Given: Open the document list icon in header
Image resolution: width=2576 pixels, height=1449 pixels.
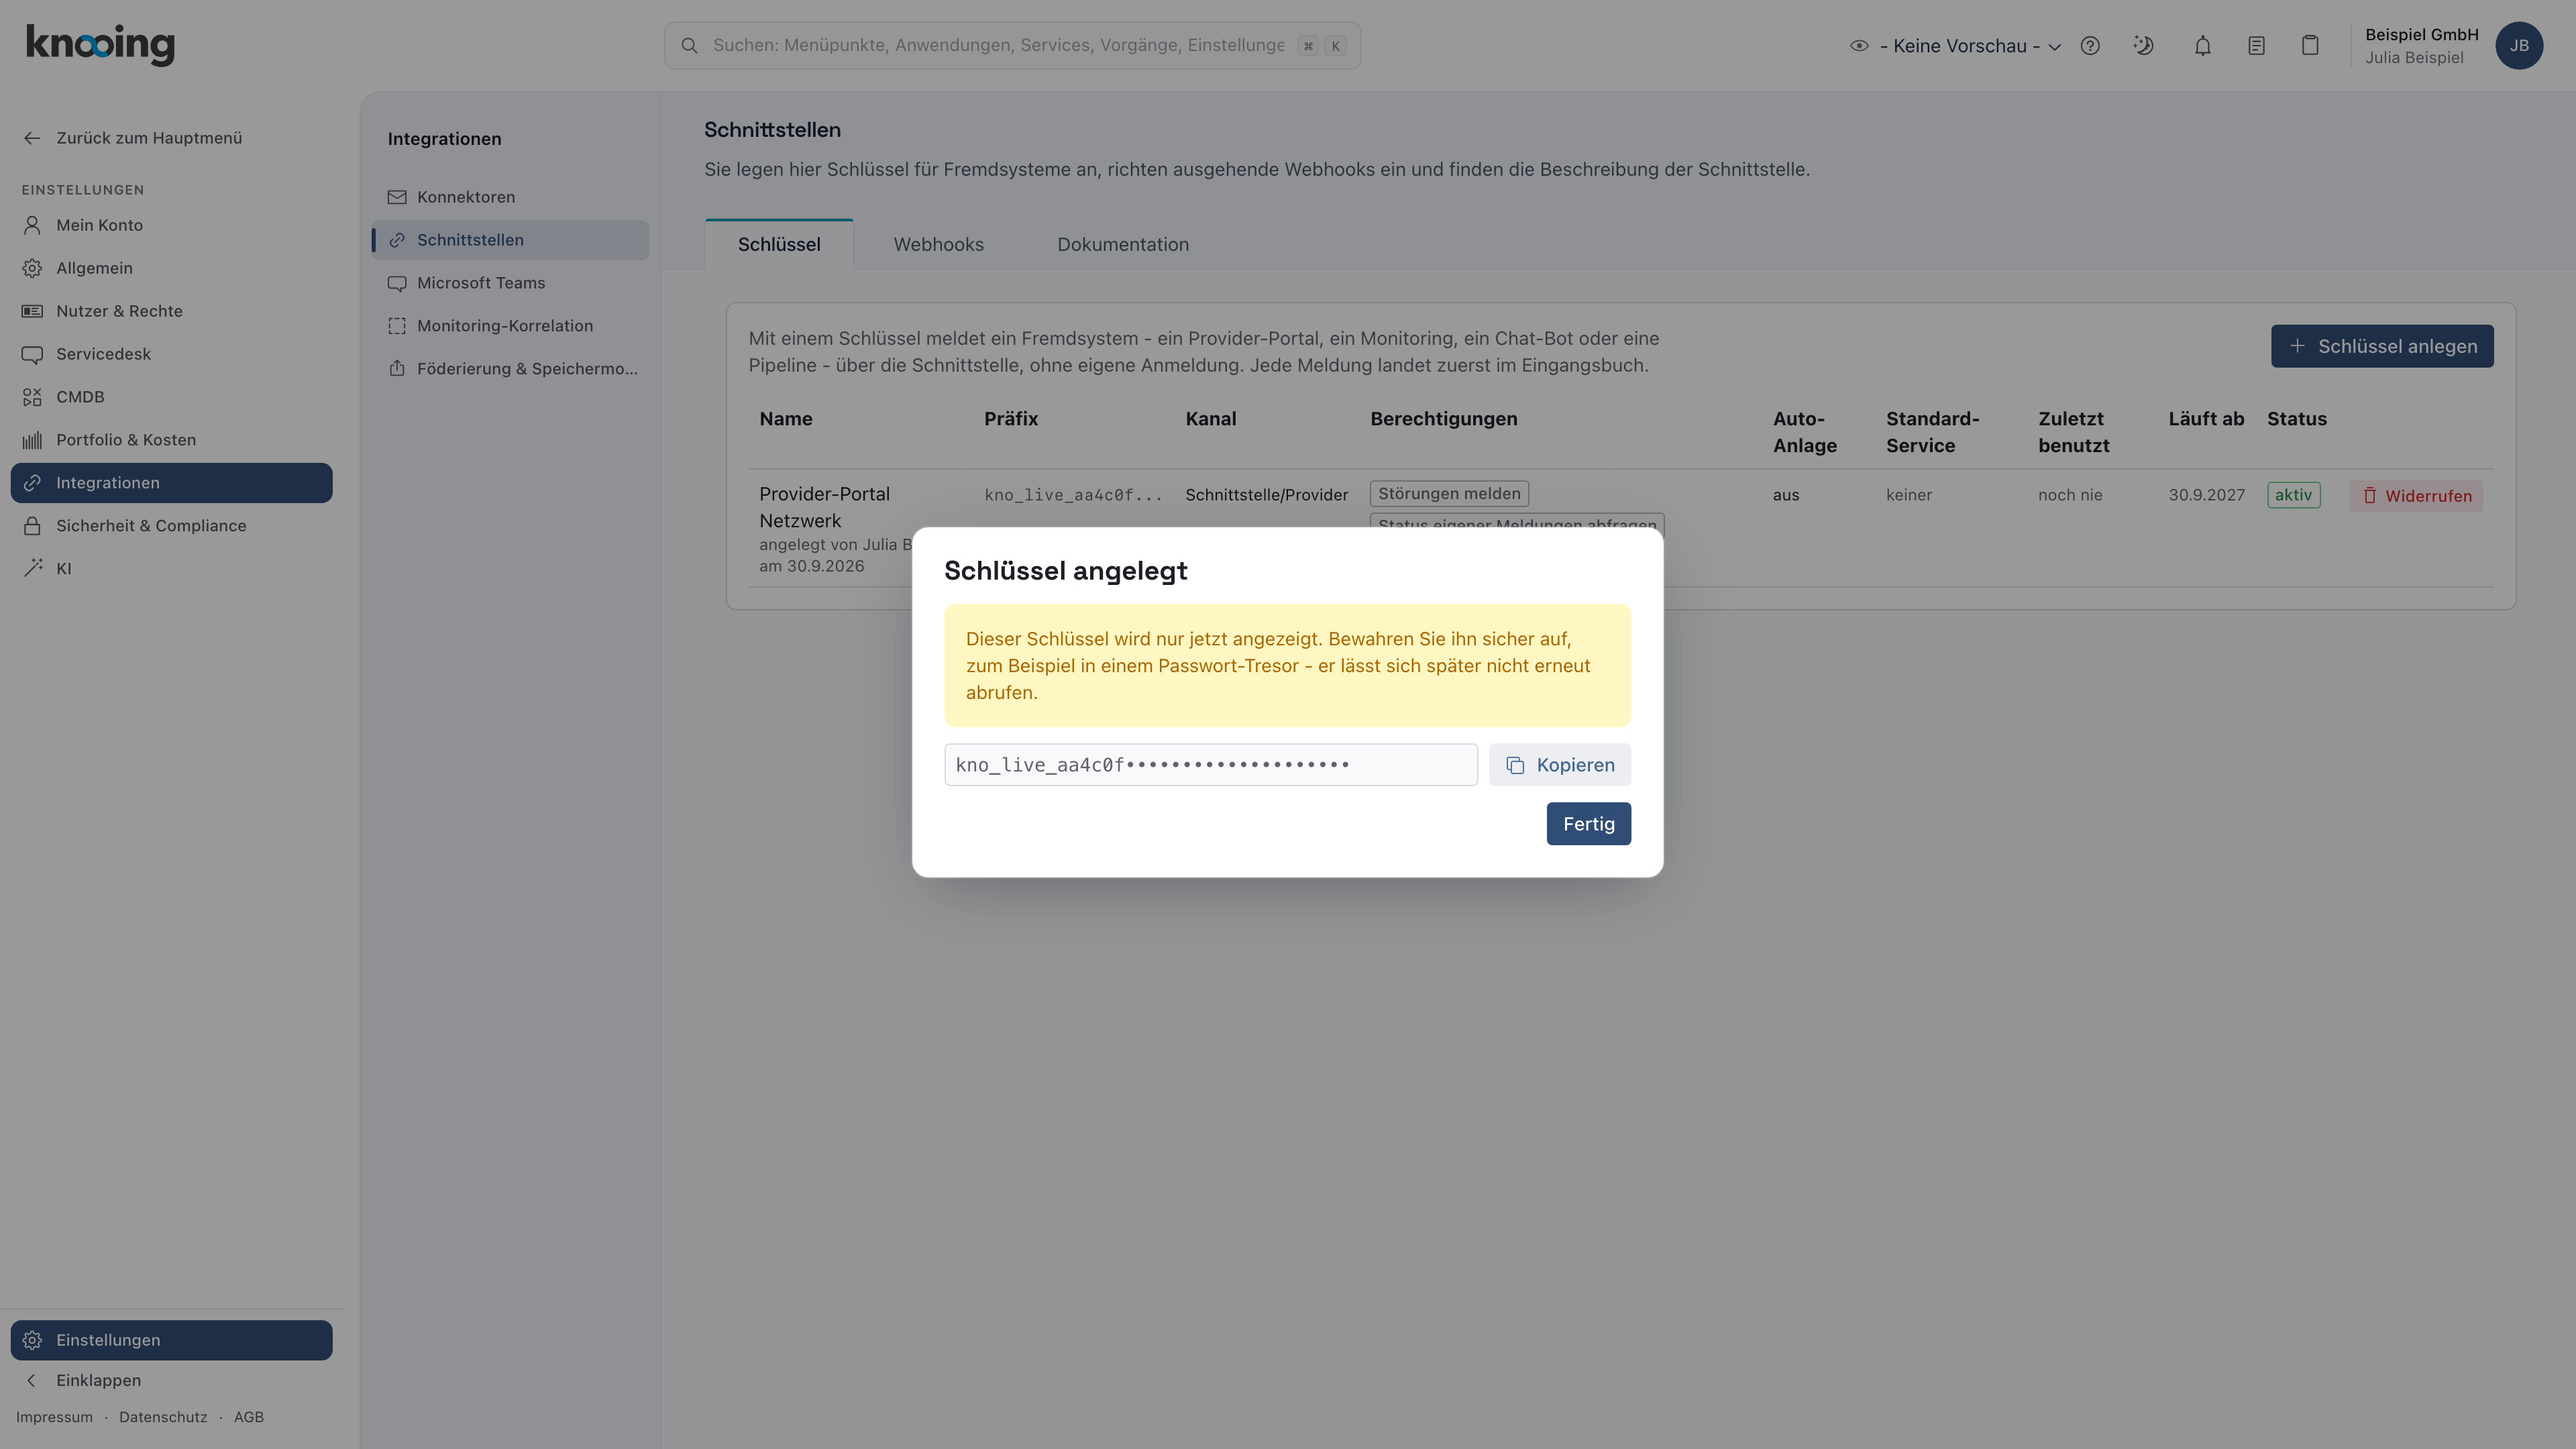Looking at the screenshot, I should click(2256, 46).
